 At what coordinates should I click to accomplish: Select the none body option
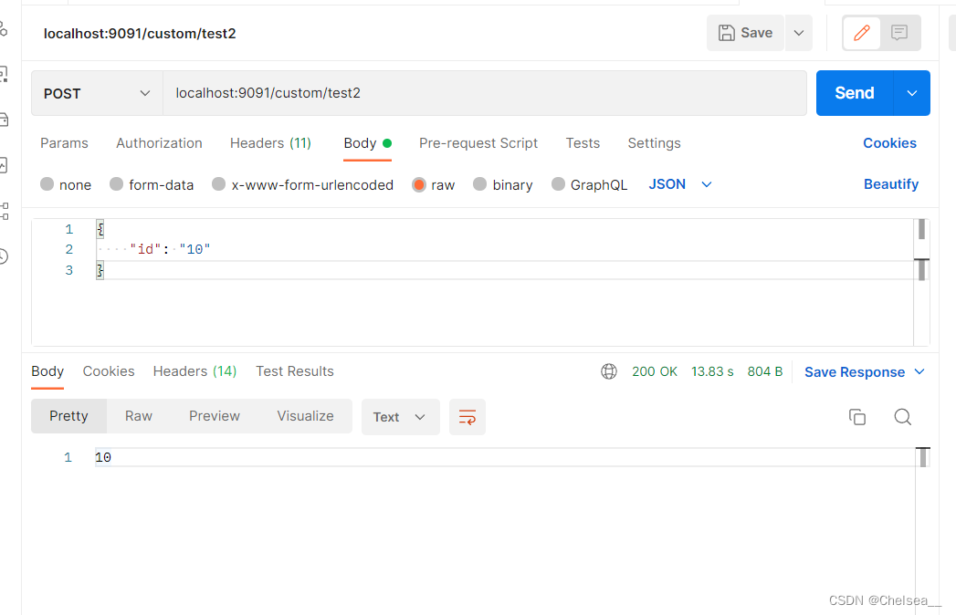(x=65, y=184)
